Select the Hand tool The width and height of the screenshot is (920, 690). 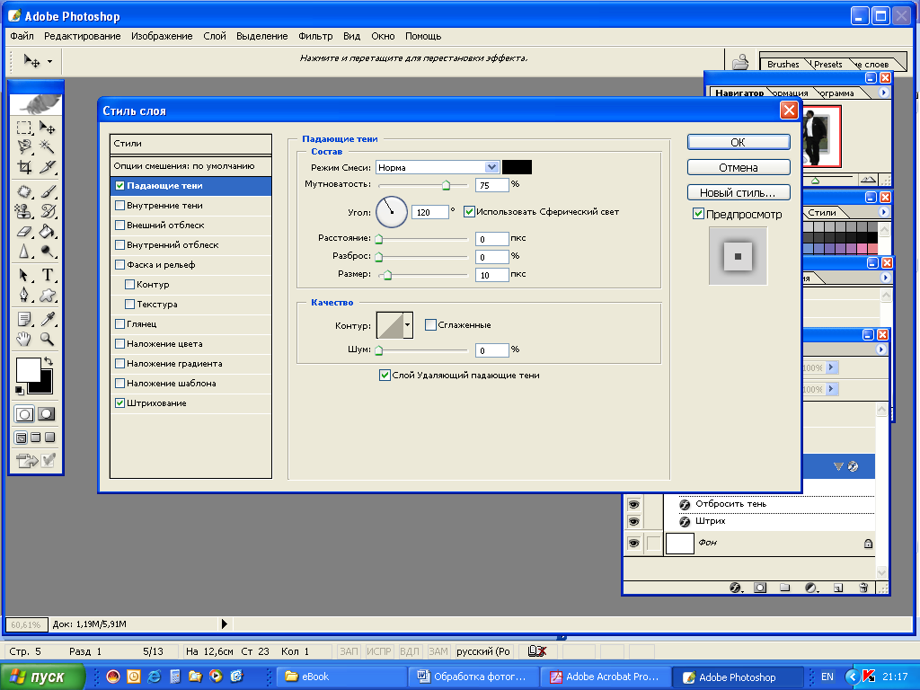tap(24, 339)
